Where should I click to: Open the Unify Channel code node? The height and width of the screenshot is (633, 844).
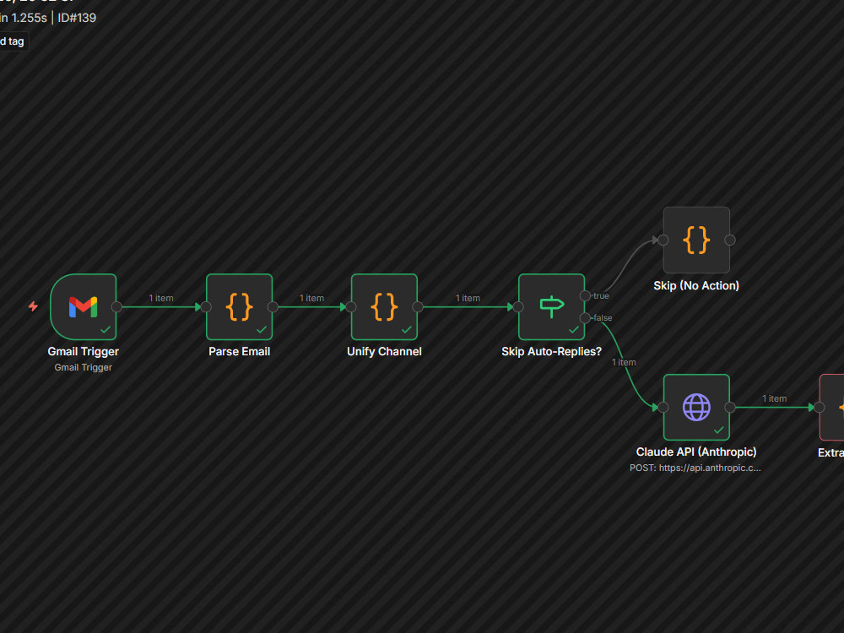384,307
